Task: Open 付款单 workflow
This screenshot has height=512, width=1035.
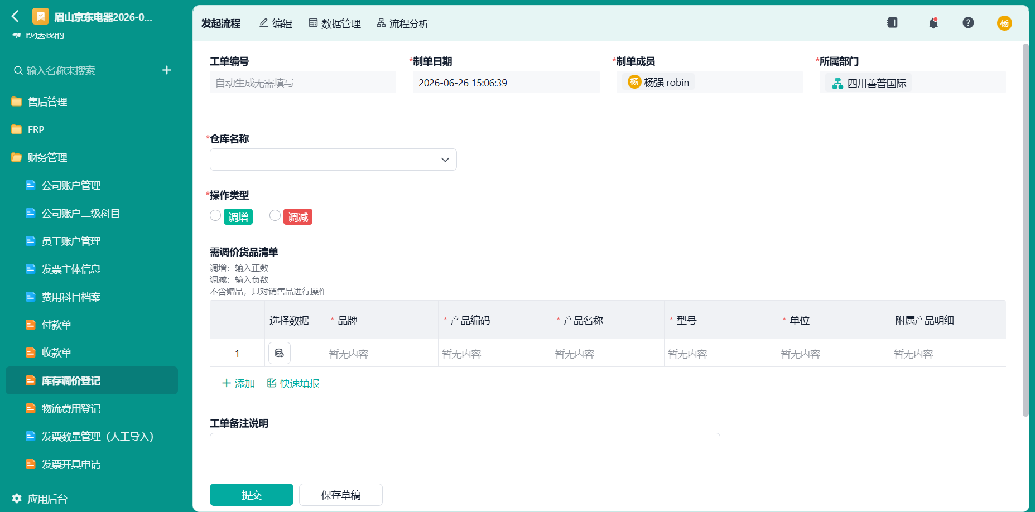Action: tap(92, 325)
